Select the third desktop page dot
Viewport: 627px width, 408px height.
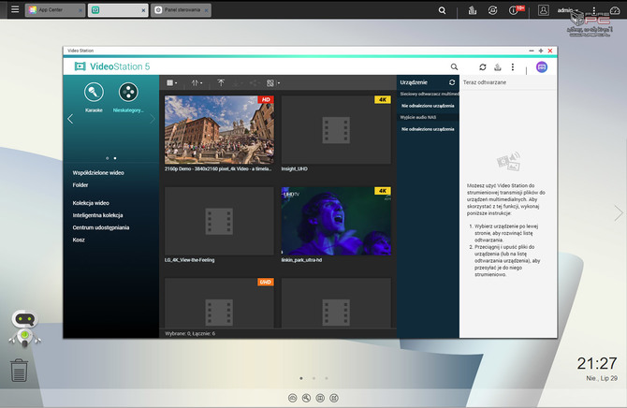(327, 378)
